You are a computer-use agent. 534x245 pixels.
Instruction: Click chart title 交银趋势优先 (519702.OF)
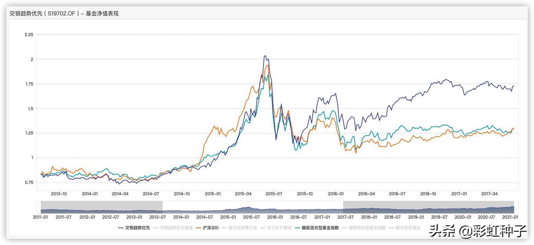click(64, 14)
